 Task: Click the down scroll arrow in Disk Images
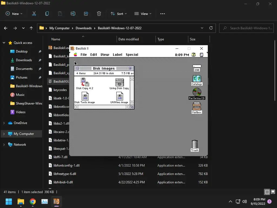click(x=132, y=103)
